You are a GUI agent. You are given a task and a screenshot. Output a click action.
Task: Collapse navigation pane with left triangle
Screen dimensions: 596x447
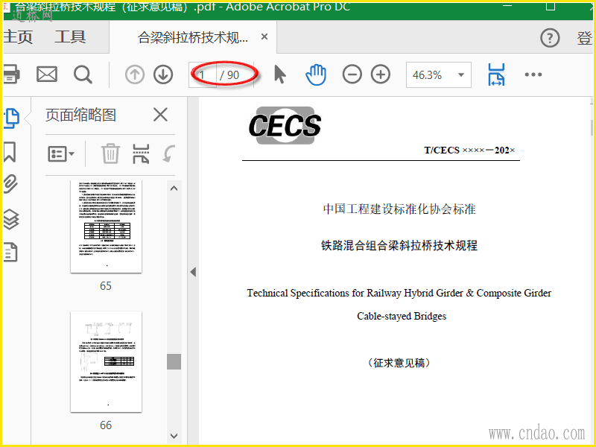(x=193, y=272)
